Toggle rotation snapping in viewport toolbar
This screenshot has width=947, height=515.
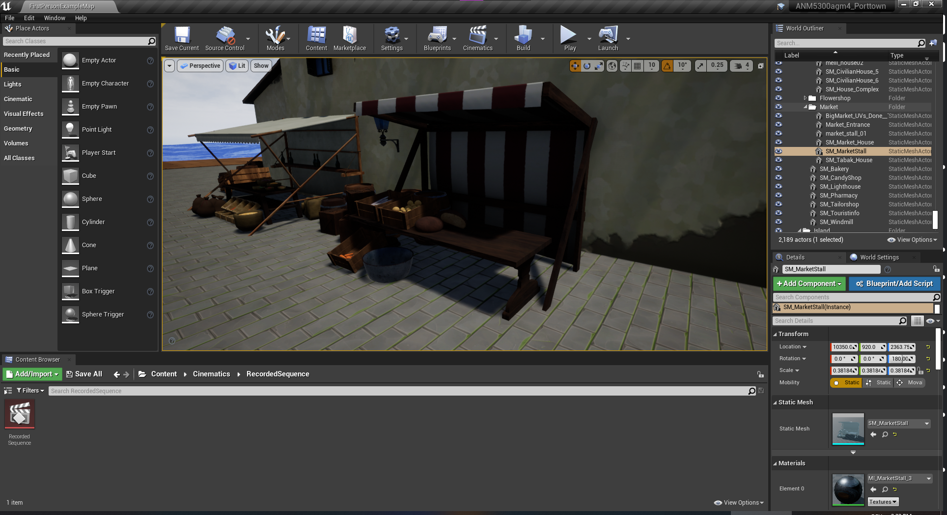(667, 66)
